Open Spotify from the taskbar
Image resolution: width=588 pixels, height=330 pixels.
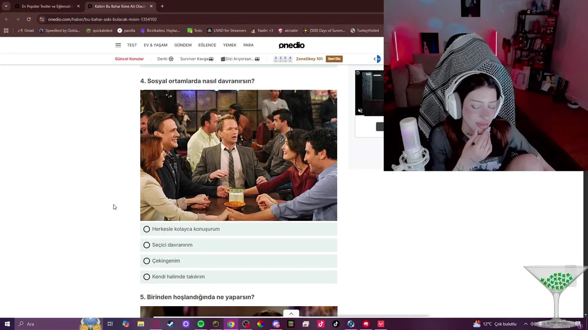[x=201, y=324]
